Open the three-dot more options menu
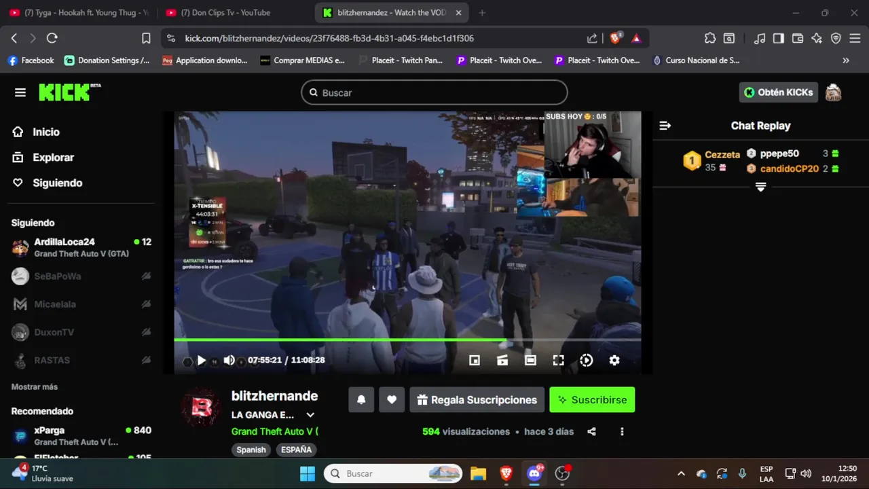Image resolution: width=869 pixels, height=489 pixels. coord(622,431)
